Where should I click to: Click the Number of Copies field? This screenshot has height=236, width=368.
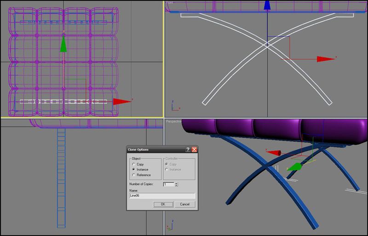[x=168, y=184]
